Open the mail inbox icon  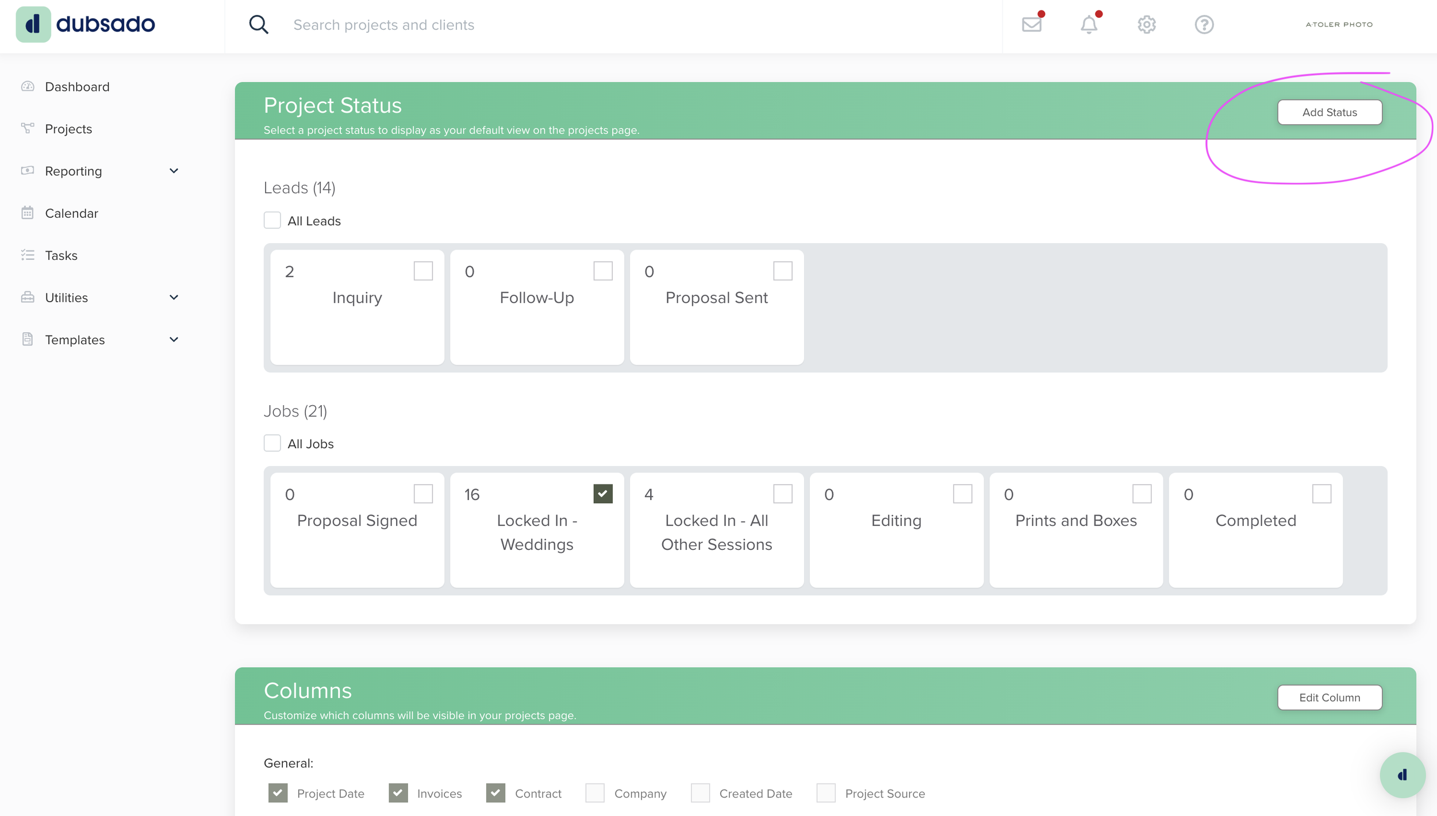tap(1032, 25)
